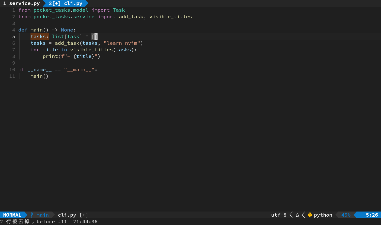Click 'pocket_tasks.service' on line 2

click(x=64, y=17)
